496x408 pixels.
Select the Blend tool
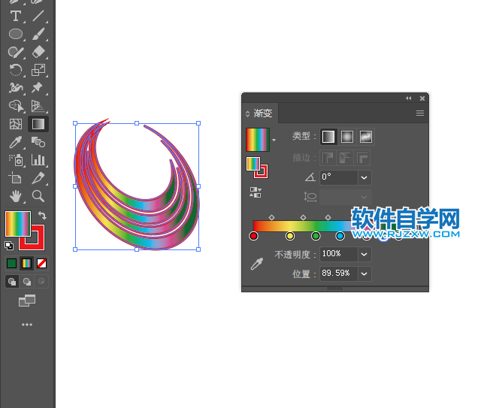[x=38, y=142]
